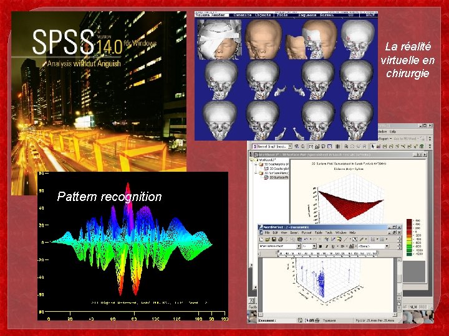This screenshot has width=449, height=336.
Task: Select the 3D Surface Plot item in Statistica tree
Action: coord(278,177)
